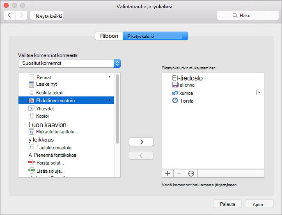Select EI-tiedosto in toolbar list
The image size is (282, 215).
coord(213,78)
